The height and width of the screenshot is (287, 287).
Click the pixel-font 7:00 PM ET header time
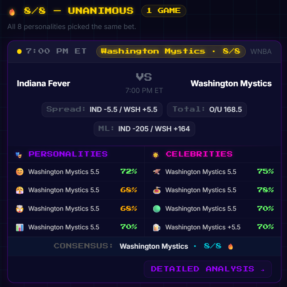point(56,51)
